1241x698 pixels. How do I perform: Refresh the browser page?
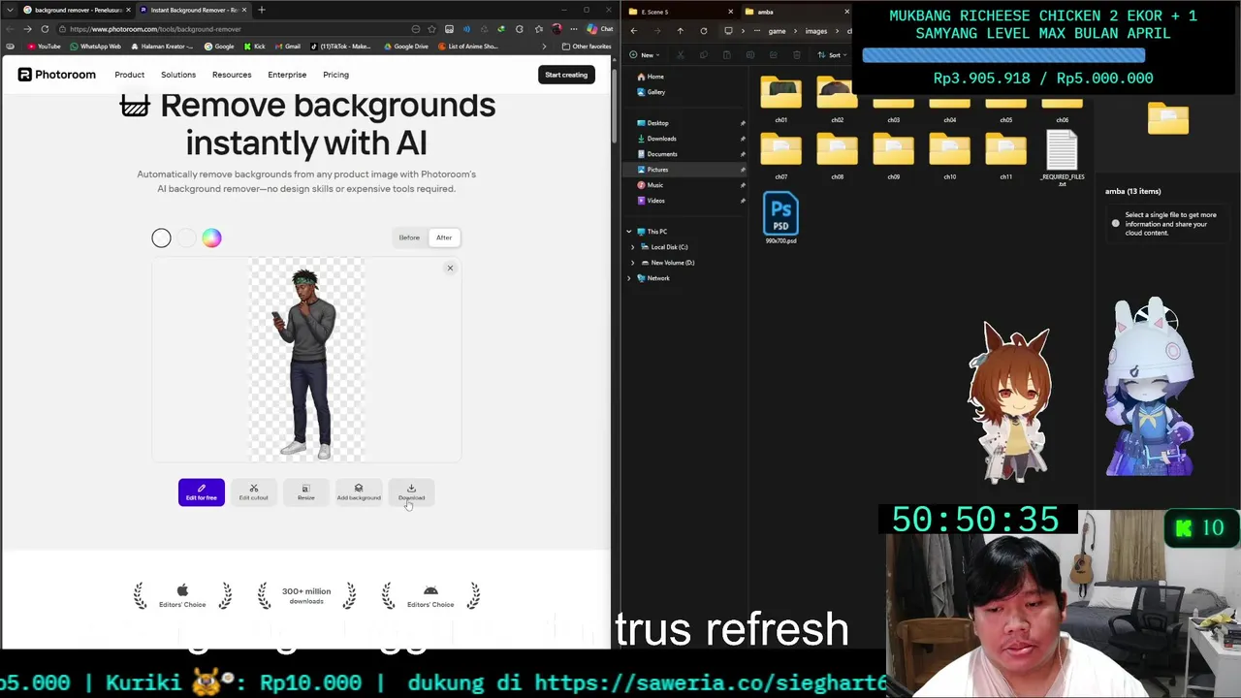point(45,29)
